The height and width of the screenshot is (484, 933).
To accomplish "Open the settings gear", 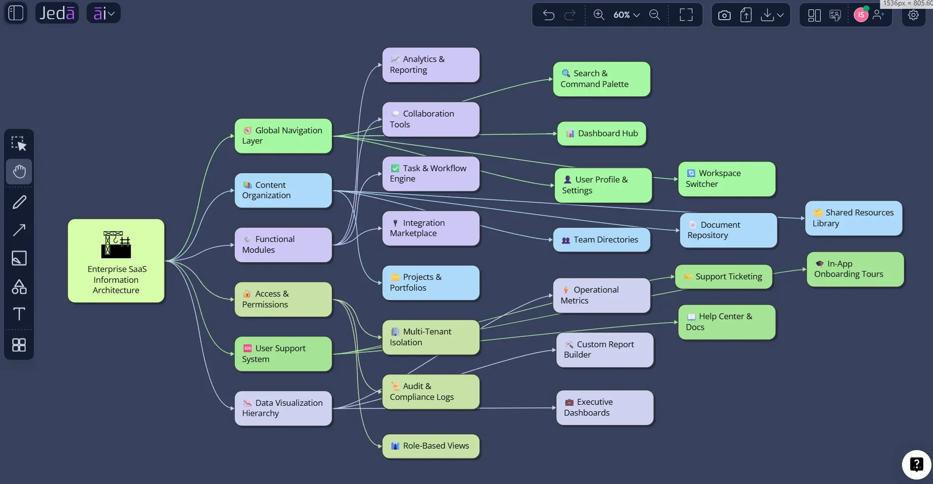I will pos(913,15).
